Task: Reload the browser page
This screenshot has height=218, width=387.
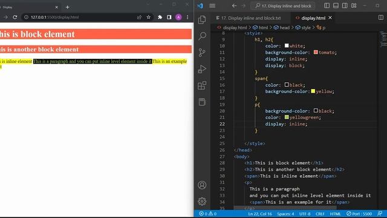Action: click(x=15, y=17)
